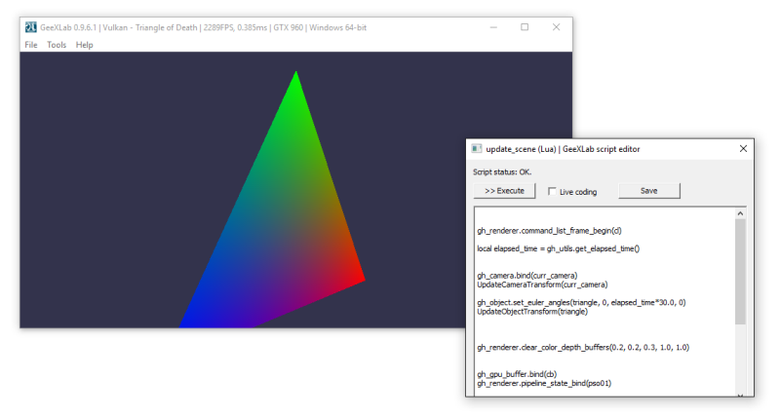Enable the Live coding checkbox
The width and height of the screenshot is (780, 417).
(552, 191)
